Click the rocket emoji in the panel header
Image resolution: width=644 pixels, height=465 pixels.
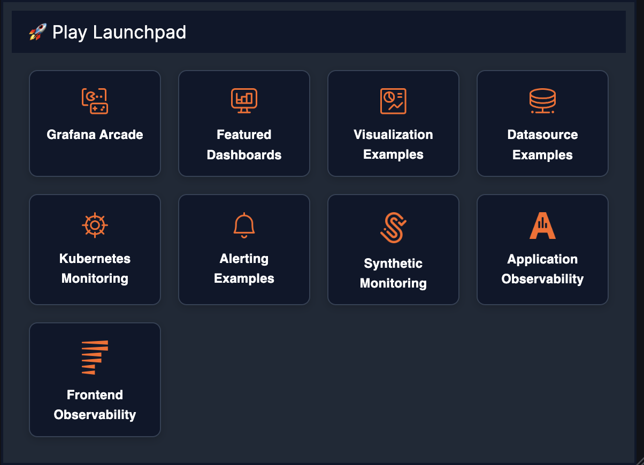(x=36, y=32)
